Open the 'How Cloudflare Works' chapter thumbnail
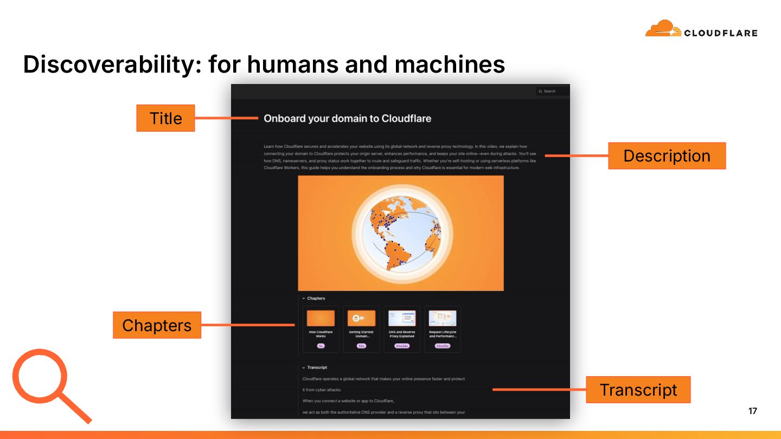Image resolution: width=781 pixels, height=439 pixels. coord(321,318)
